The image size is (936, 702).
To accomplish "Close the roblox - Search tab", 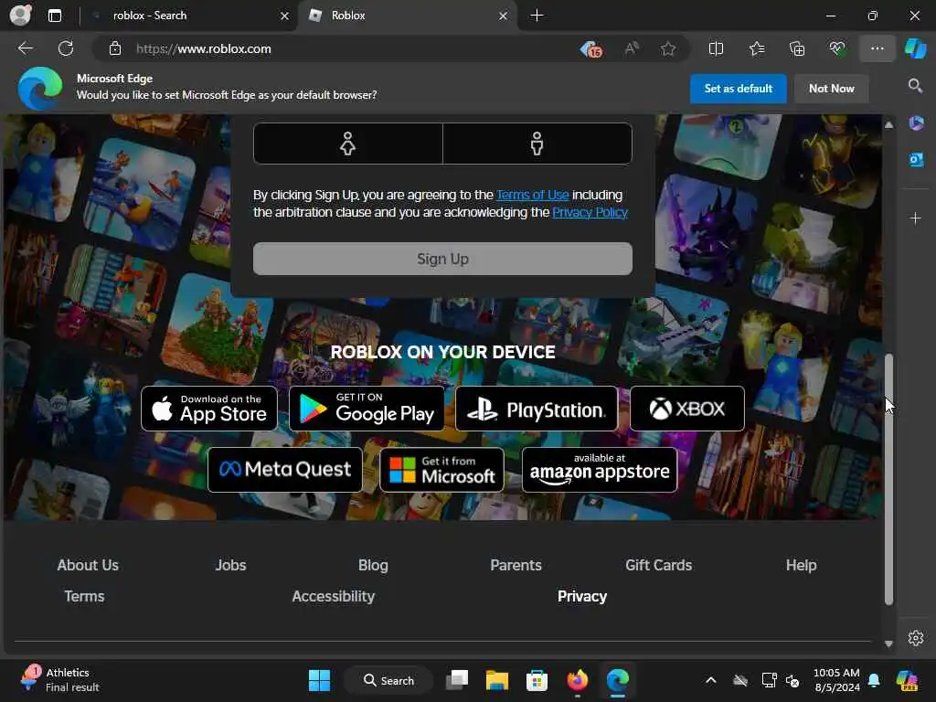I will (x=284, y=16).
